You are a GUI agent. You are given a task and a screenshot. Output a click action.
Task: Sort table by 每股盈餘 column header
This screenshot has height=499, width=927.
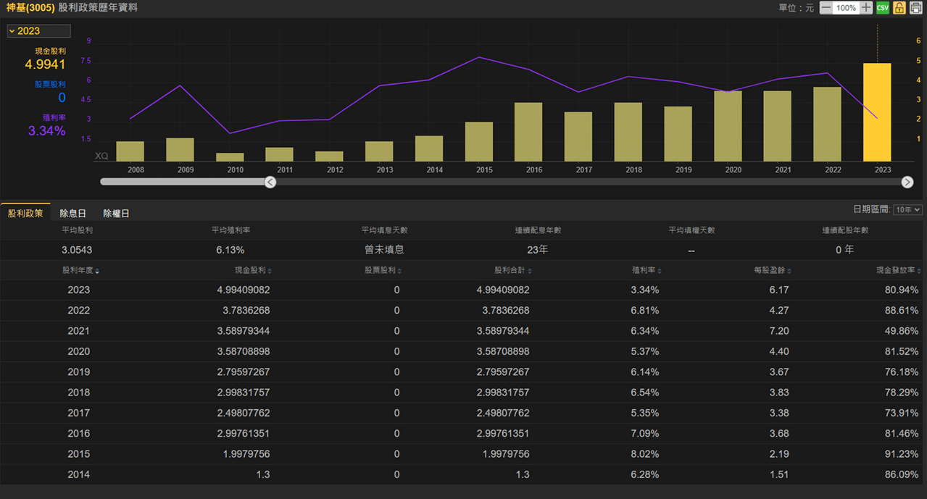pyautogui.click(x=773, y=270)
